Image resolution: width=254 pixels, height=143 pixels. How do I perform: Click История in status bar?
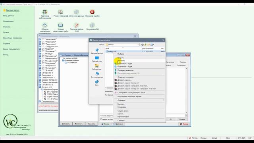(204, 138)
